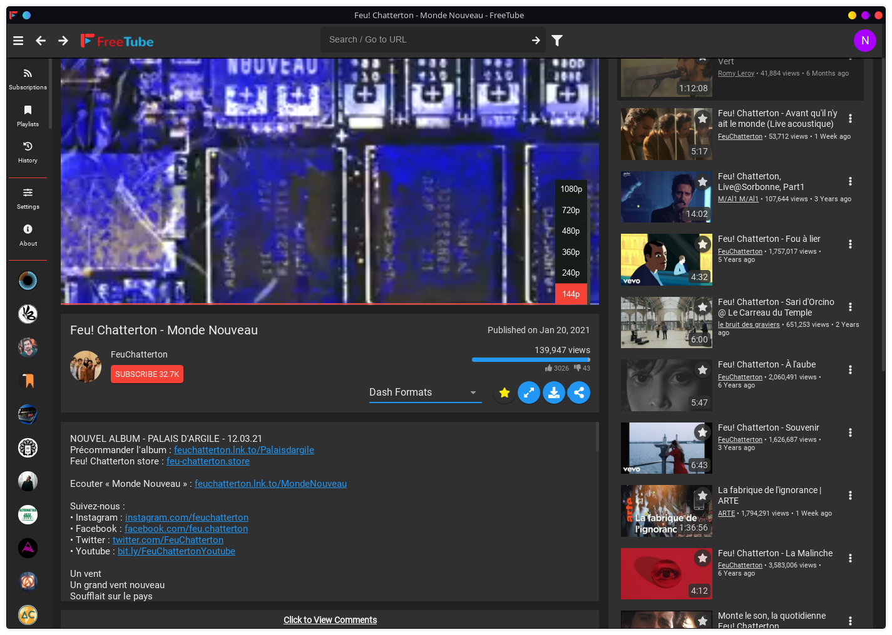Open the Romy Leroy channel link
Screen dimensions: 892x635
coord(736,73)
